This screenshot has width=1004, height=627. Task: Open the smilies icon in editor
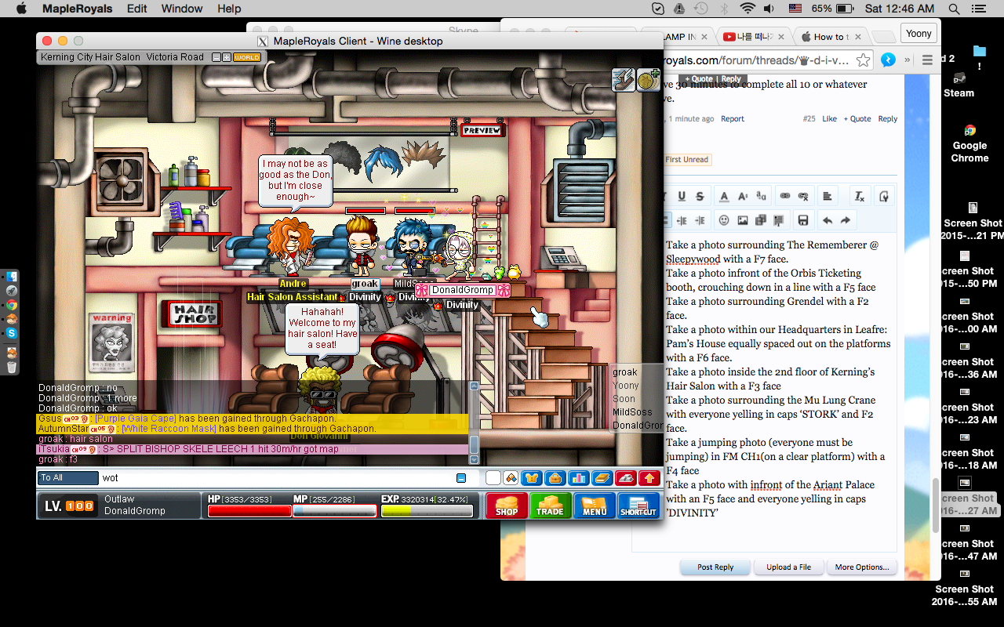tap(724, 220)
